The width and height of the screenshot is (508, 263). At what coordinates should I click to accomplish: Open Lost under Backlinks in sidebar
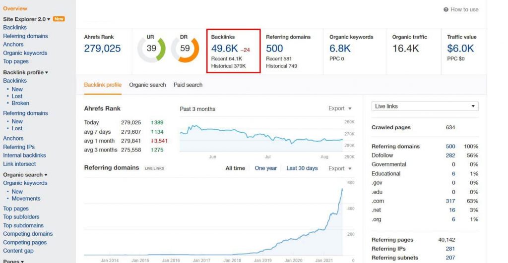(x=17, y=96)
